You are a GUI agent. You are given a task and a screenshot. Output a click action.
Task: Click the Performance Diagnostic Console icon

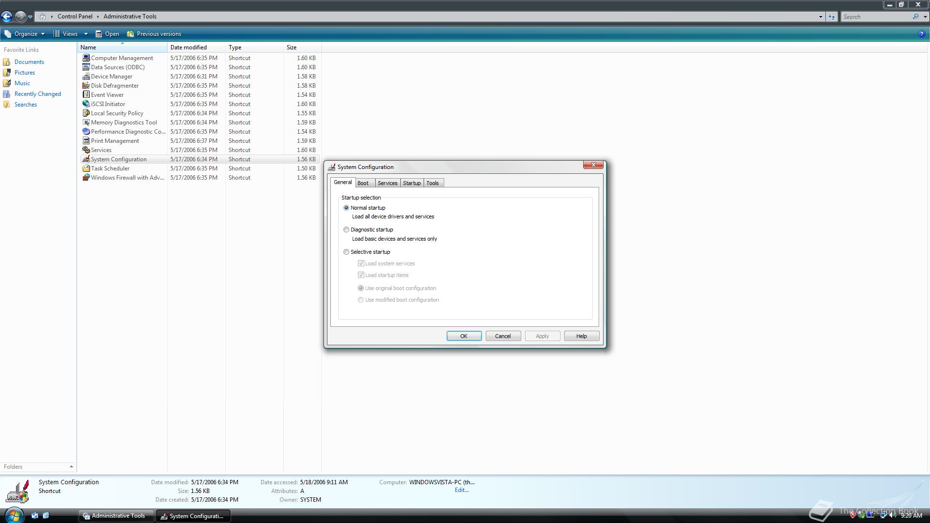[x=86, y=131]
